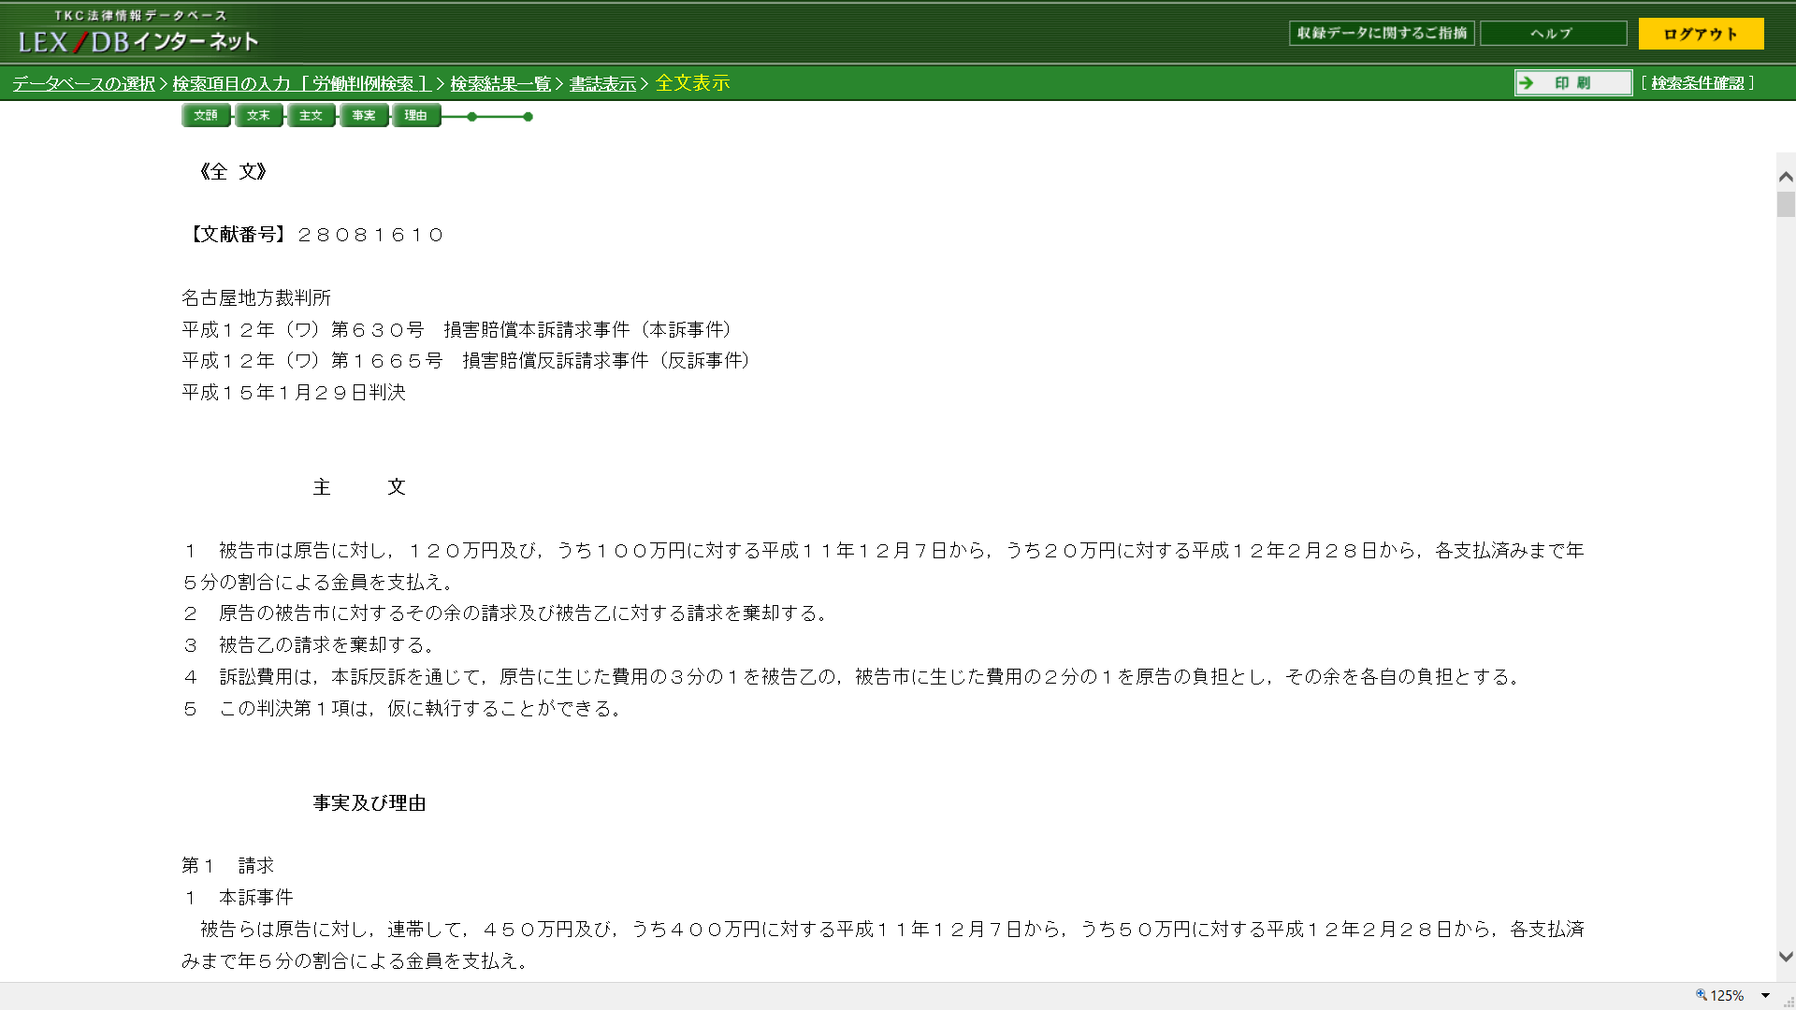Screen dimensions: 1796x1010
Task: Click first dot marker on navigation line
Action: [x=472, y=117]
